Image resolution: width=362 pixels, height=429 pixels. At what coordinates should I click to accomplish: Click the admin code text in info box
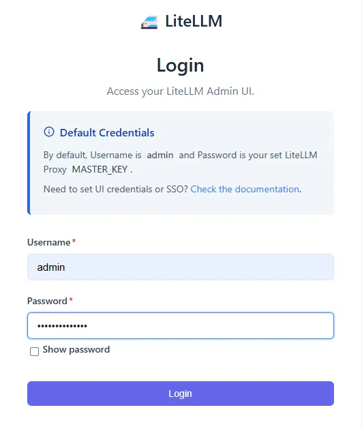(160, 155)
